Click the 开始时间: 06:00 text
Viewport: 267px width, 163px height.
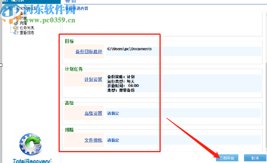[123, 86]
